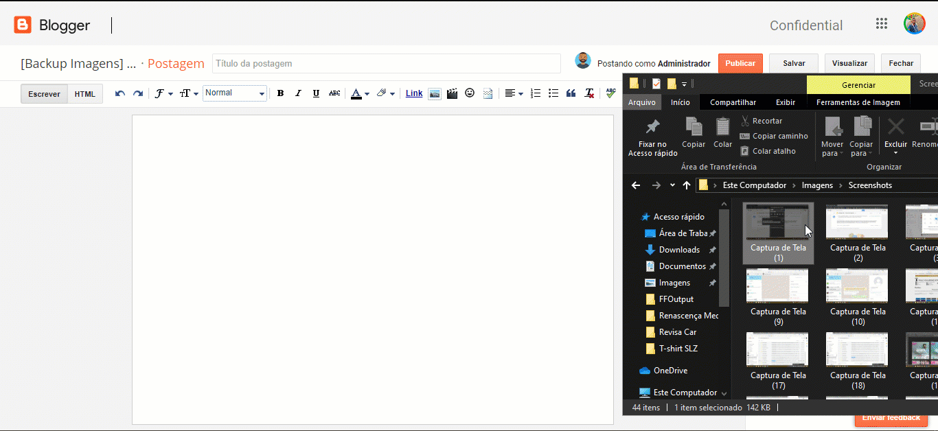
Task: Create a bulleted list in the post
Action: coord(553,93)
